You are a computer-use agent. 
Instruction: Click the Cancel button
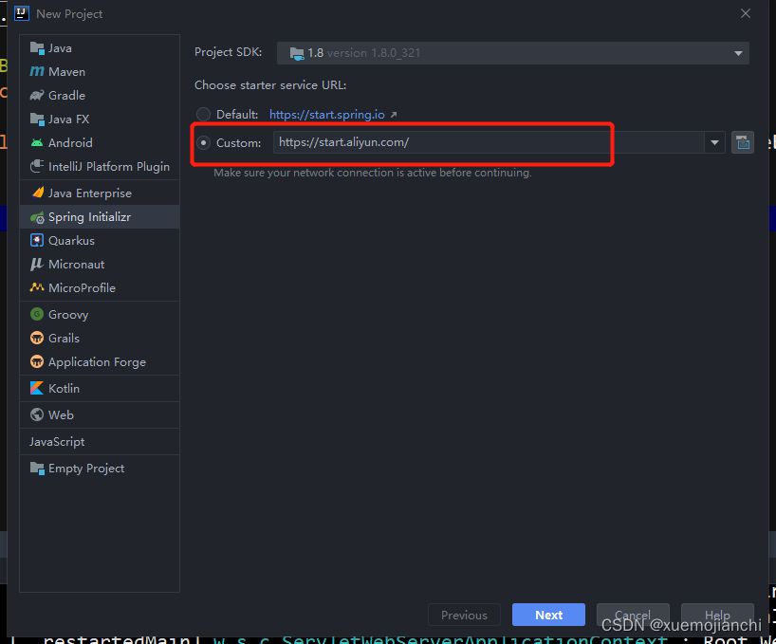click(x=633, y=615)
